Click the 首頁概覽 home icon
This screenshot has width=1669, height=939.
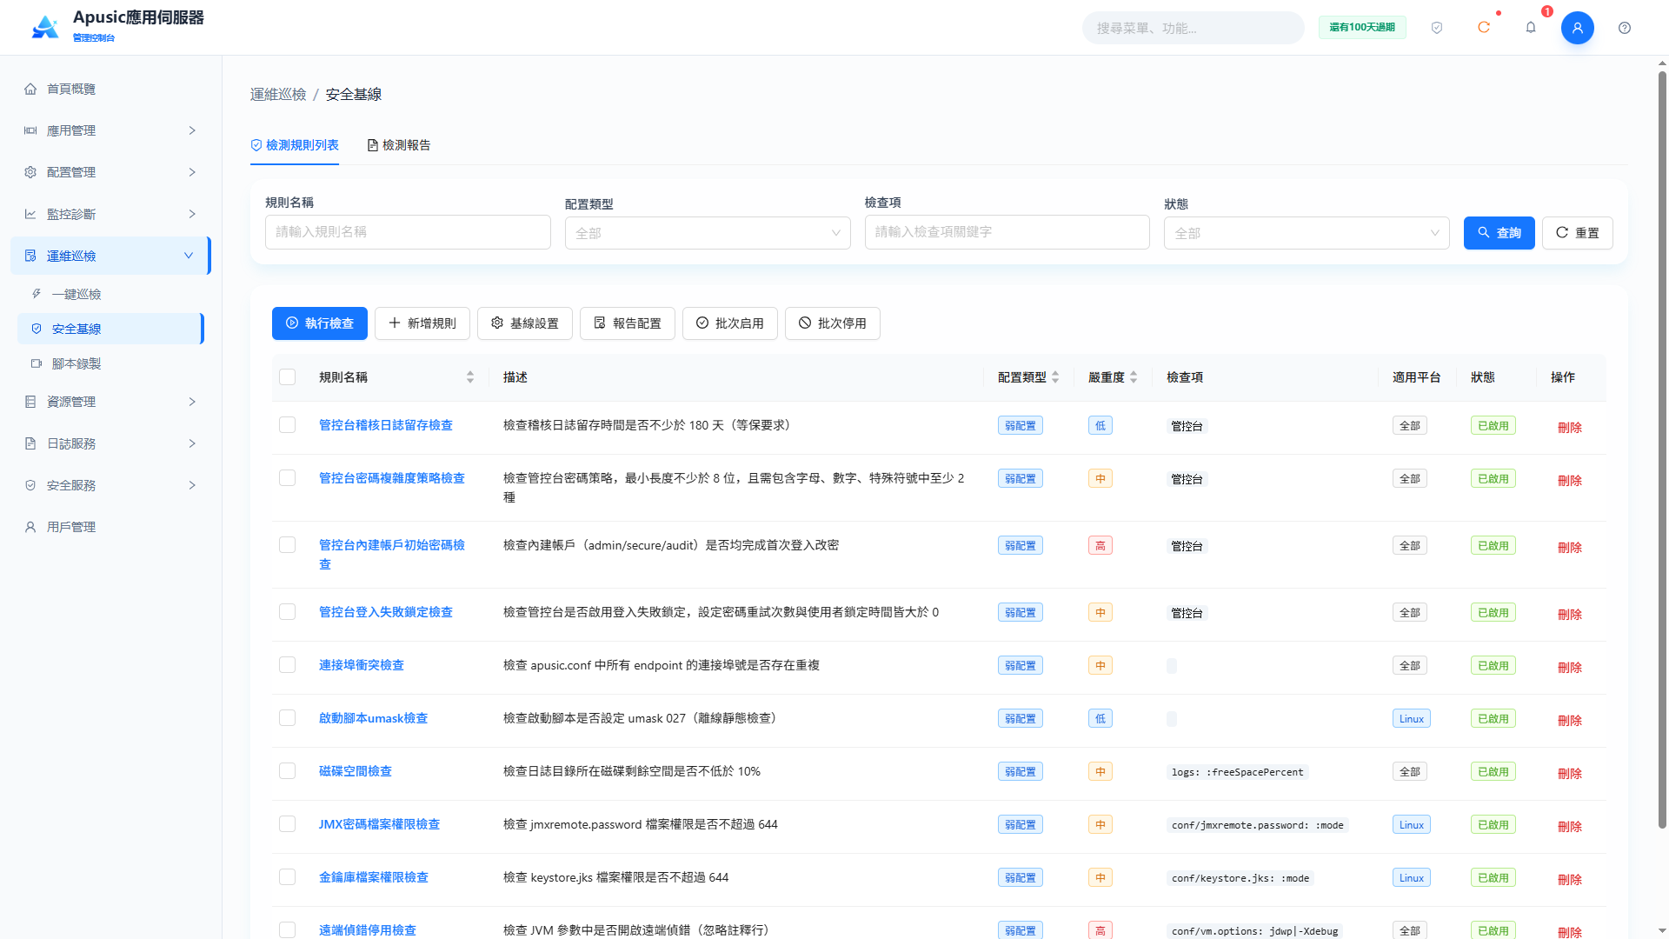pos(30,89)
